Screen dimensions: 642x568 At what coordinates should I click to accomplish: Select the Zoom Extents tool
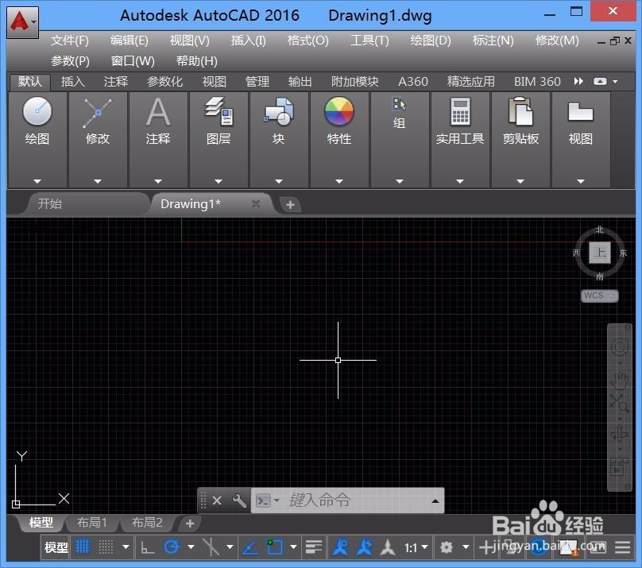pos(619,403)
